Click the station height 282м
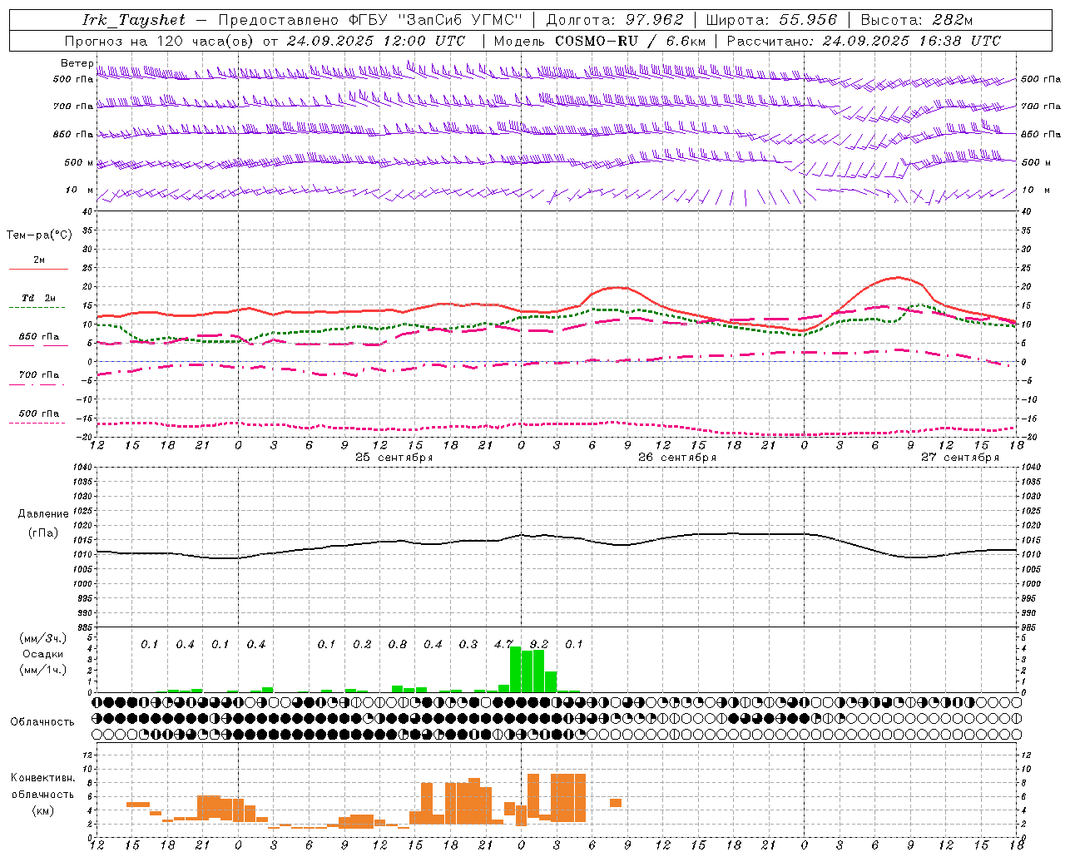Screen dimensions: 1065x852 tap(953, 20)
